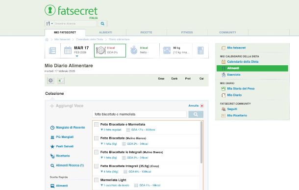Check Fette Biscottate e Marmellata
The height and width of the screenshot is (190, 299).
(96, 125)
